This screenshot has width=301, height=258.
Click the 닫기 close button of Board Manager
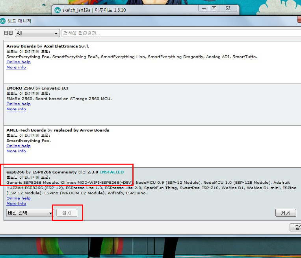point(295,227)
